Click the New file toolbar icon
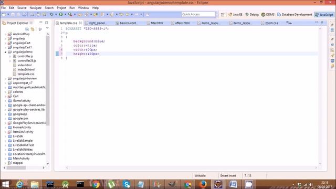The image size is (336, 189). click(x=4, y=14)
